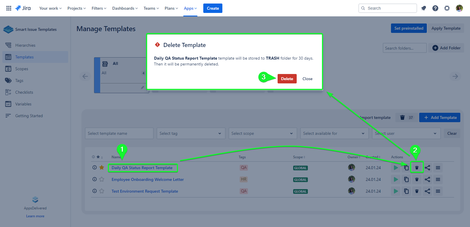Open the trash folder with 37 items

(406, 117)
